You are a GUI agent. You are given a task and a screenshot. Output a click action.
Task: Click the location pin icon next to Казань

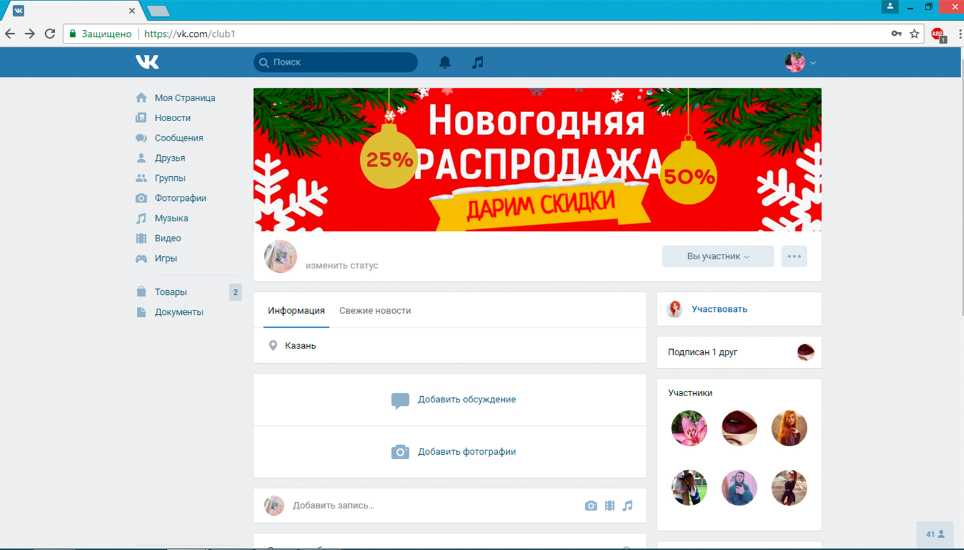tap(273, 346)
